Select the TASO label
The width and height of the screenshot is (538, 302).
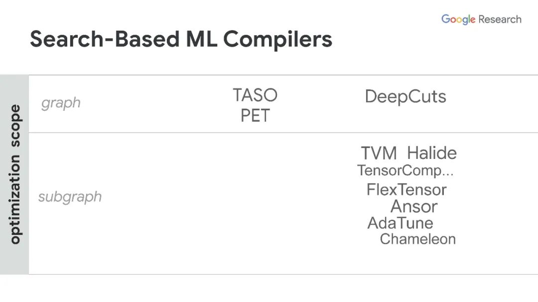(x=255, y=95)
